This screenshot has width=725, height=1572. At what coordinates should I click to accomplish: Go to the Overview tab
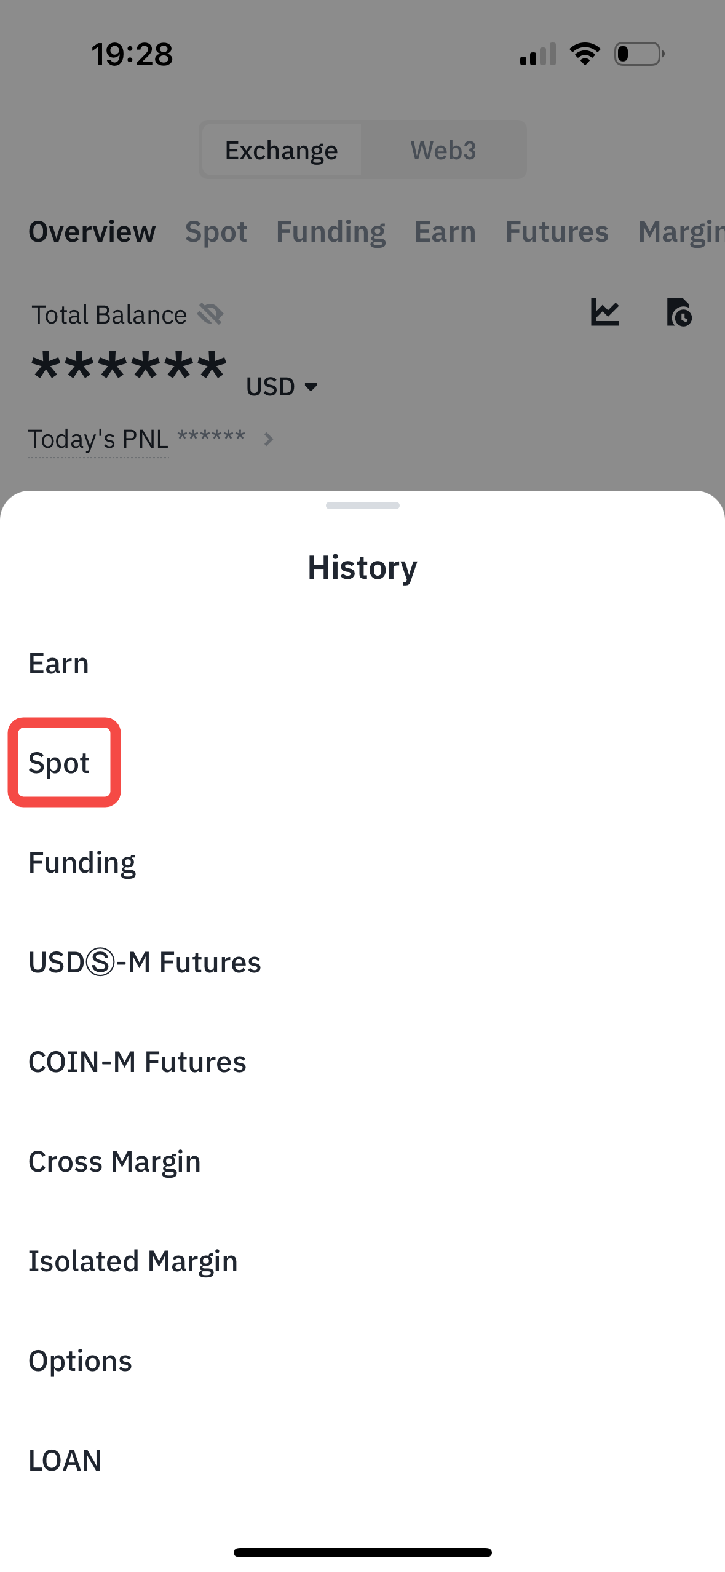(x=92, y=232)
